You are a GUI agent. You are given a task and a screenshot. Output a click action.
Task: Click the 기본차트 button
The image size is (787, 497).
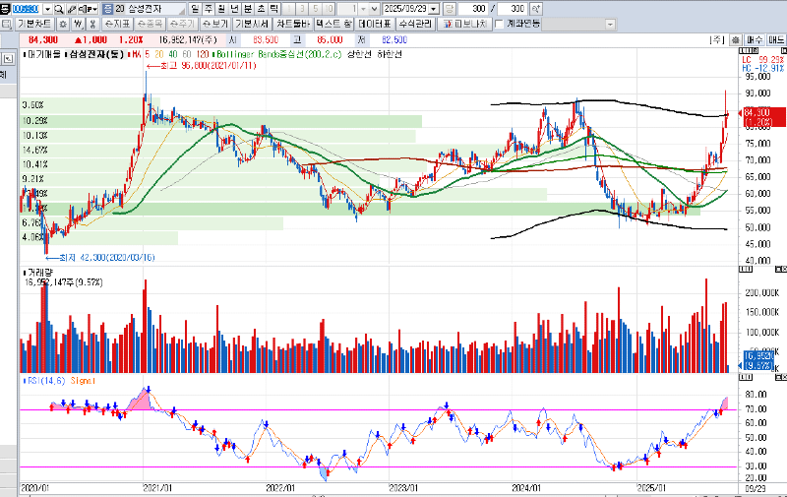point(35,23)
